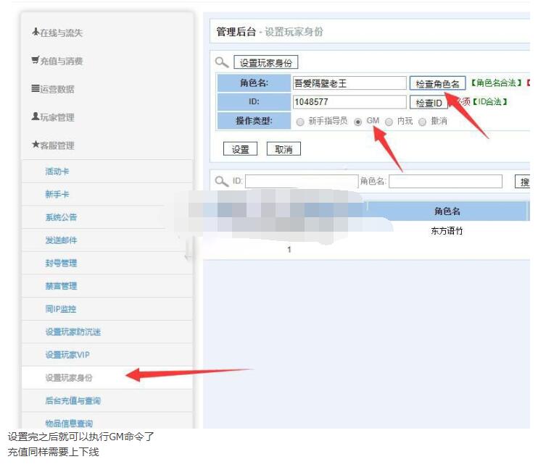Click the 设置 submit button
546x467 pixels.
coord(240,149)
